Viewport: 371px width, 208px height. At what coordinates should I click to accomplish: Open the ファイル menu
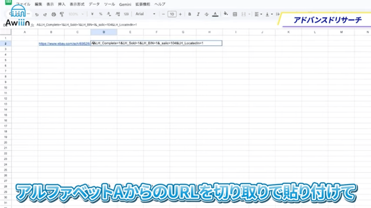point(23,4)
